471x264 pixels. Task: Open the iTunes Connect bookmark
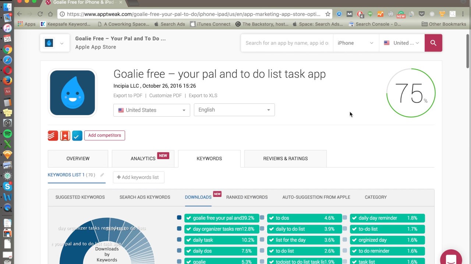(210, 24)
